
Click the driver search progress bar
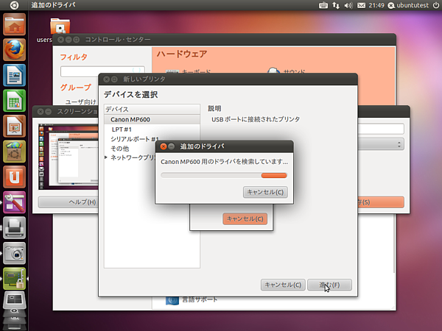coord(224,175)
